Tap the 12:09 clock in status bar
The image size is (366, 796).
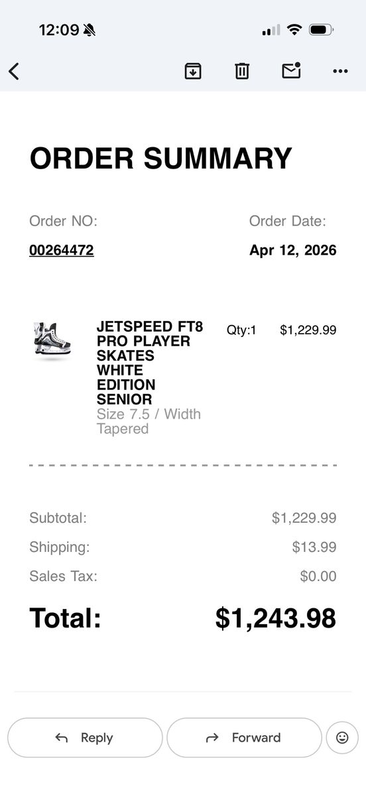[x=59, y=30]
